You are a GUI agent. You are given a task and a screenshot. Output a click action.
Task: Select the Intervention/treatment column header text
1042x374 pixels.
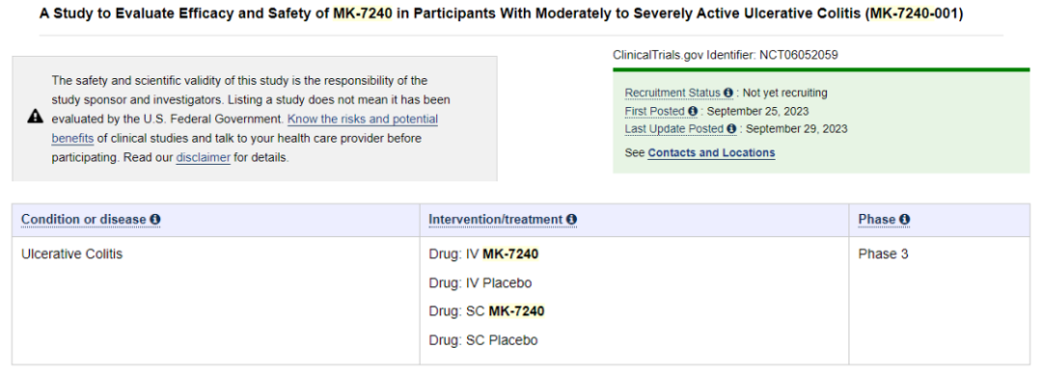click(496, 219)
